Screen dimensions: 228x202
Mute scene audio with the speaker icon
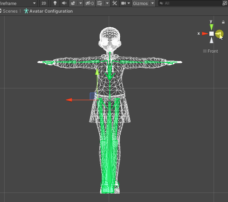(x=64, y=3)
